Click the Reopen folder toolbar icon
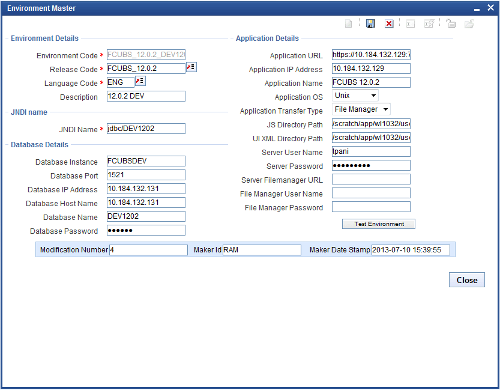This screenshot has height=390, width=500. pyautogui.click(x=469, y=23)
